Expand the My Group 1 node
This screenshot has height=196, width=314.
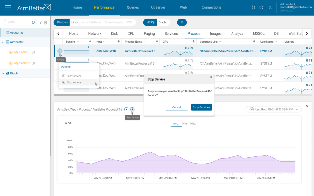click(6, 52)
